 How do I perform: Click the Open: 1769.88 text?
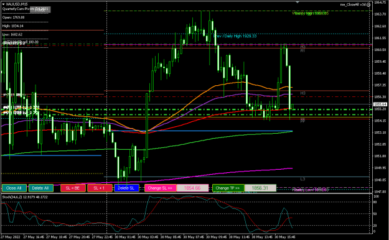[x=14, y=17]
